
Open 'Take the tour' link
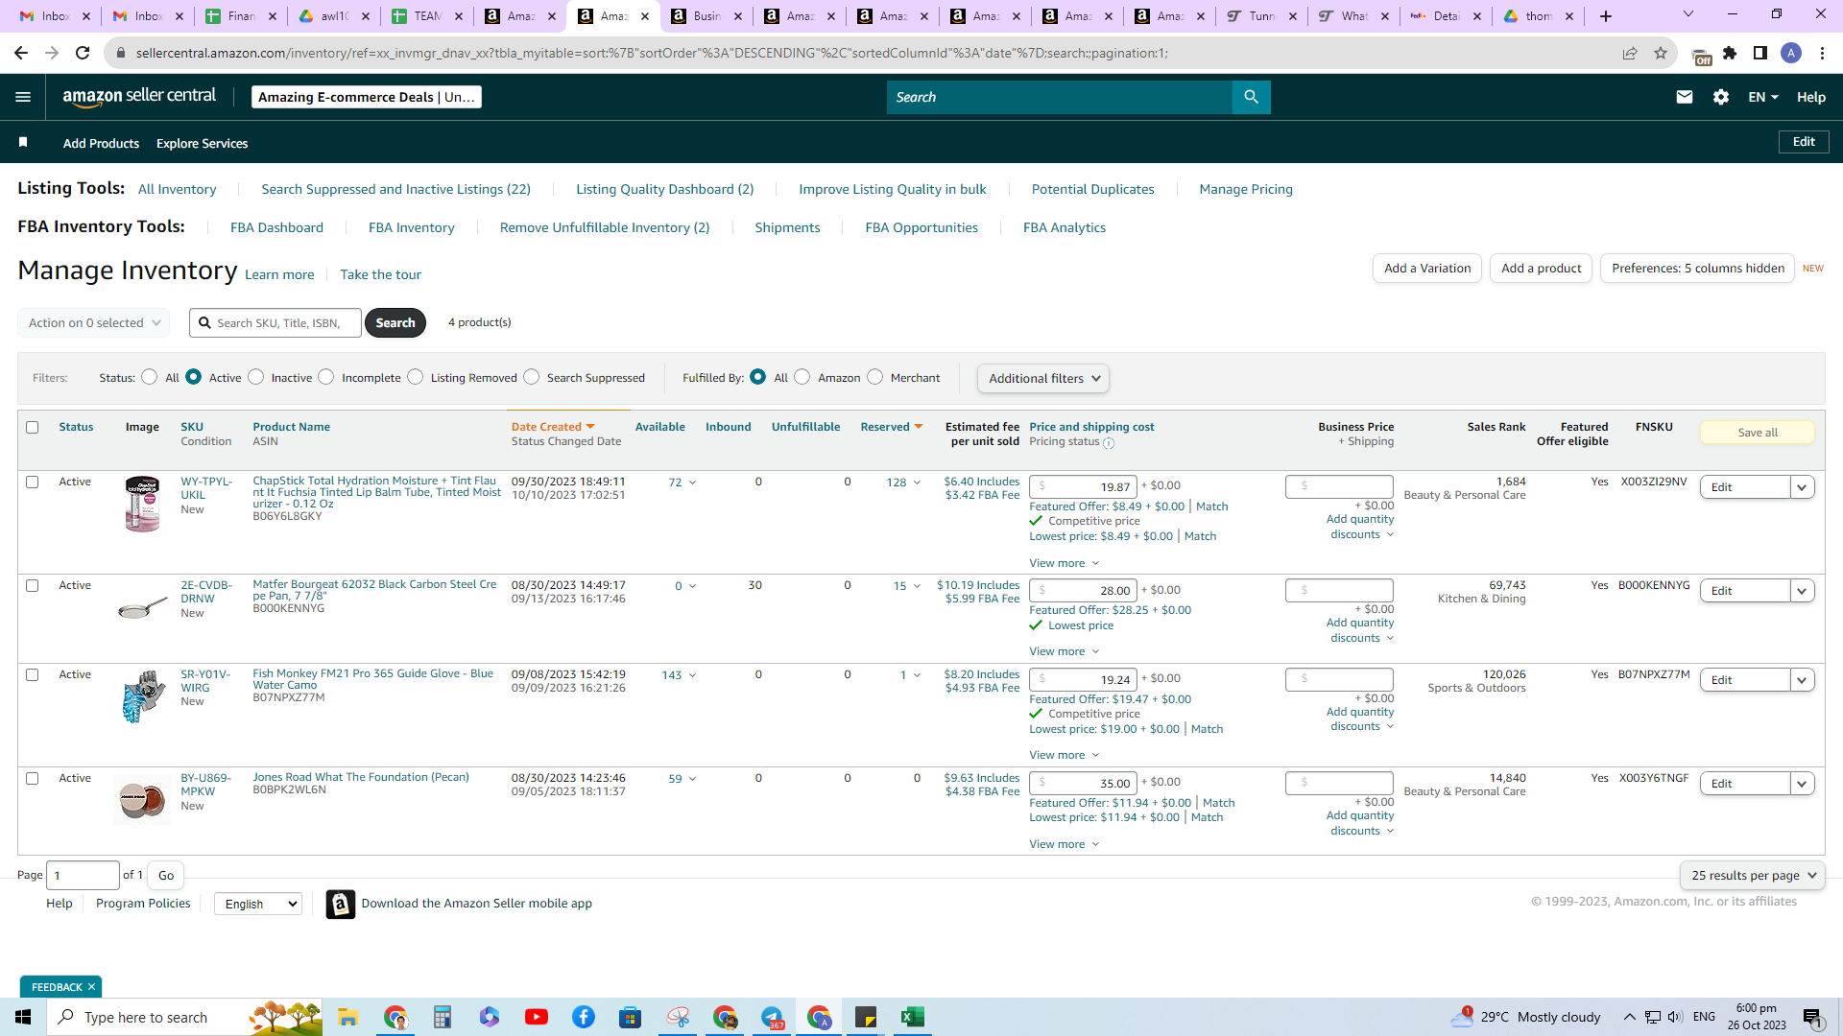pos(380,274)
